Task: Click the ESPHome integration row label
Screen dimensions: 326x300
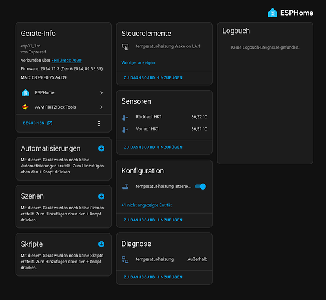Action: coord(44,92)
